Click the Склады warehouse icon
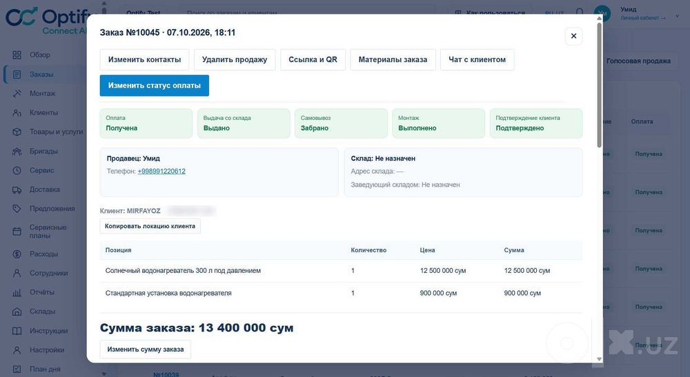Screen dimensions: 690x377 pyautogui.click(x=17, y=311)
